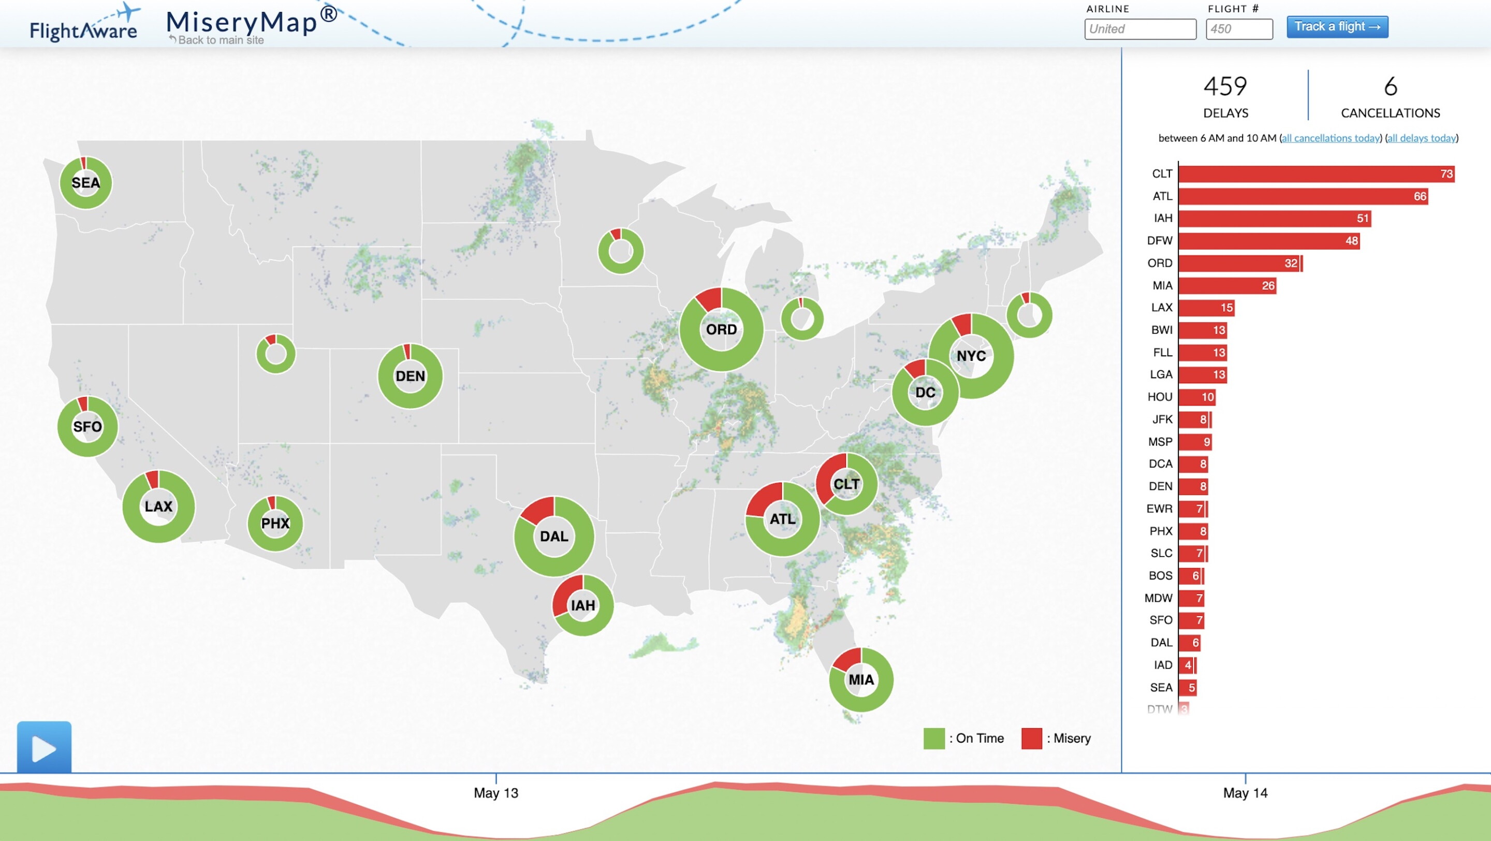Click the ORD bar showing 32 delays

coord(1240,263)
